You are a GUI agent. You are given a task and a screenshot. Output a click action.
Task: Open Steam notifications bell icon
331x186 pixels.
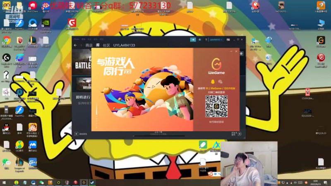tap(200, 39)
